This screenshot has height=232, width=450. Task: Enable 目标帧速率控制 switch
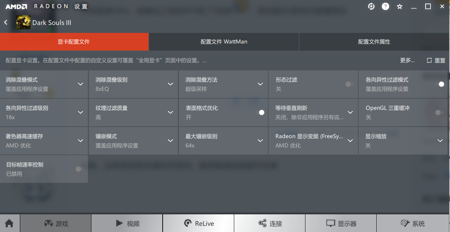(x=80, y=169)
